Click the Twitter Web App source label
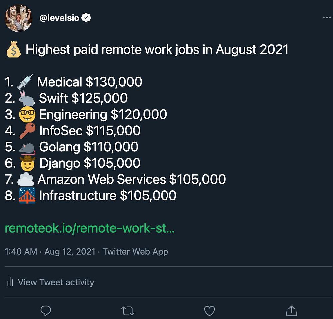Image resolution: width=333 pixels, height=319 pixels. pyautogui.click(x=135, y=251)
